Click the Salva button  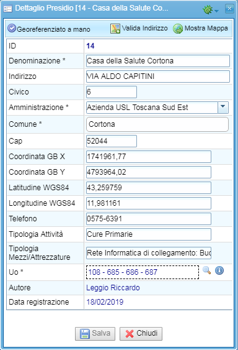pos(95,334)
